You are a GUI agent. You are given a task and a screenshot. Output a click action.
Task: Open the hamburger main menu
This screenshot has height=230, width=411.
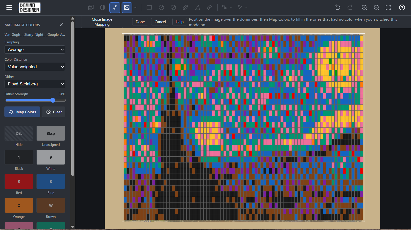(x=9, y=8)
